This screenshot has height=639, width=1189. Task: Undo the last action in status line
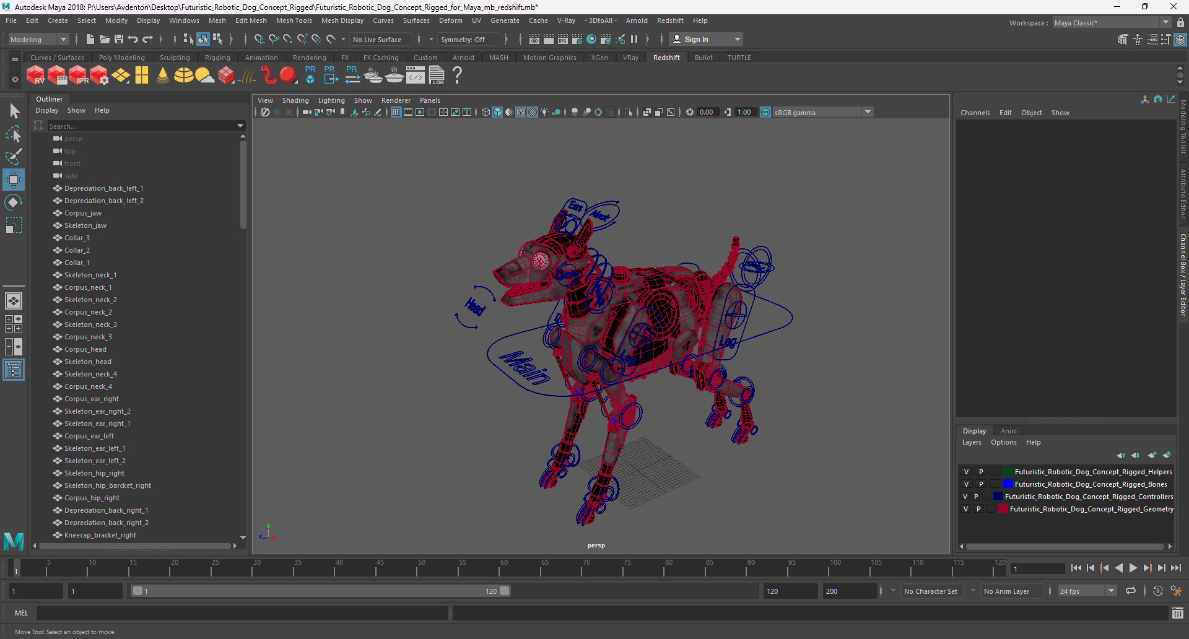coord(133,39)
